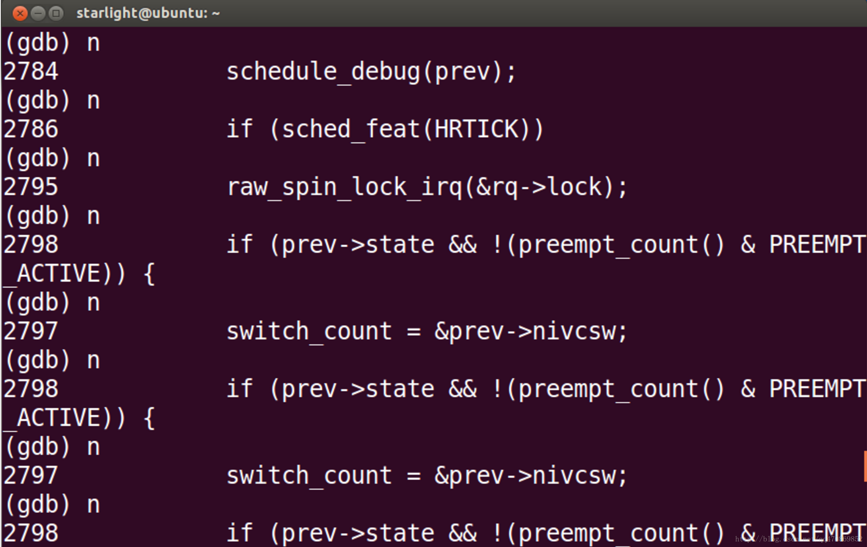
Task: Click line number 2795
Action: click(31, 187)
